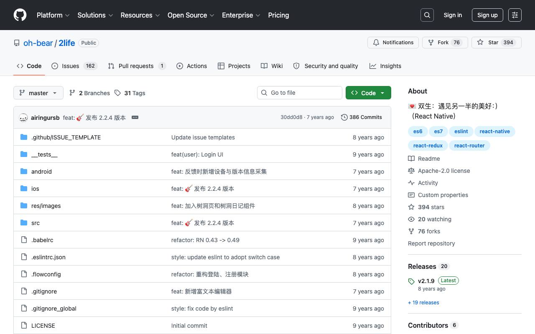Click the stars icon in About
535x334 pixels.
point(411,207)
